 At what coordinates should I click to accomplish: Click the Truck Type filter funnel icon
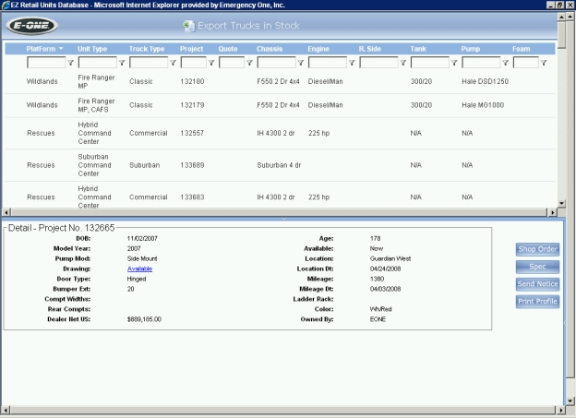[173, 63]
